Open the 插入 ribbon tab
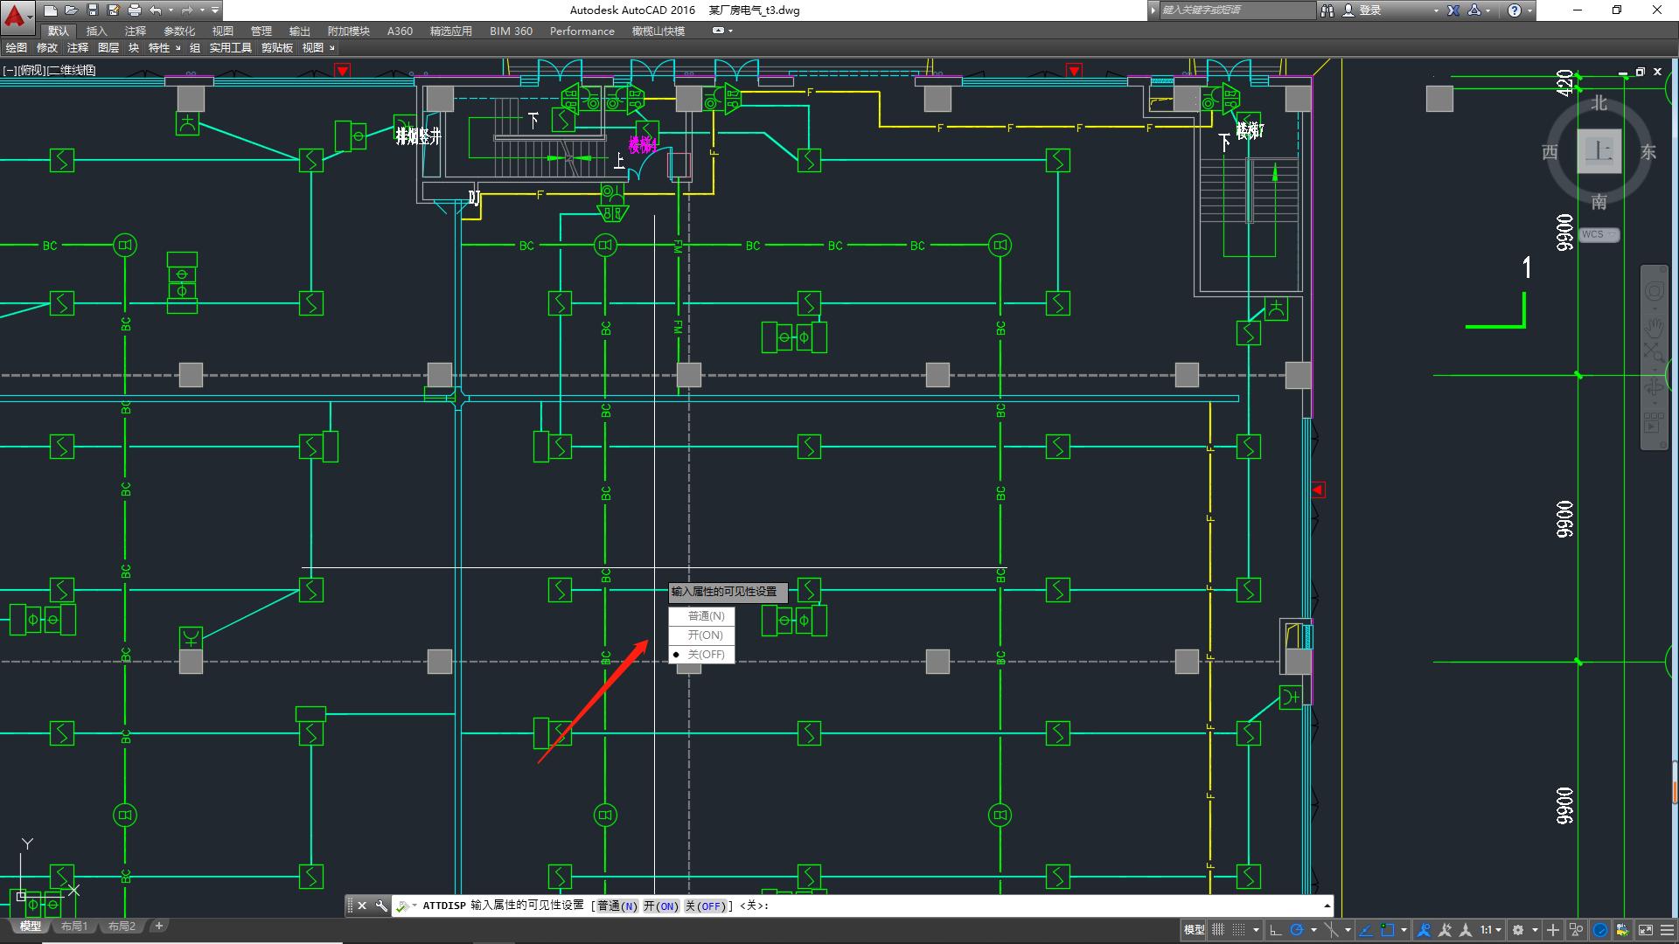 point(96,31)
